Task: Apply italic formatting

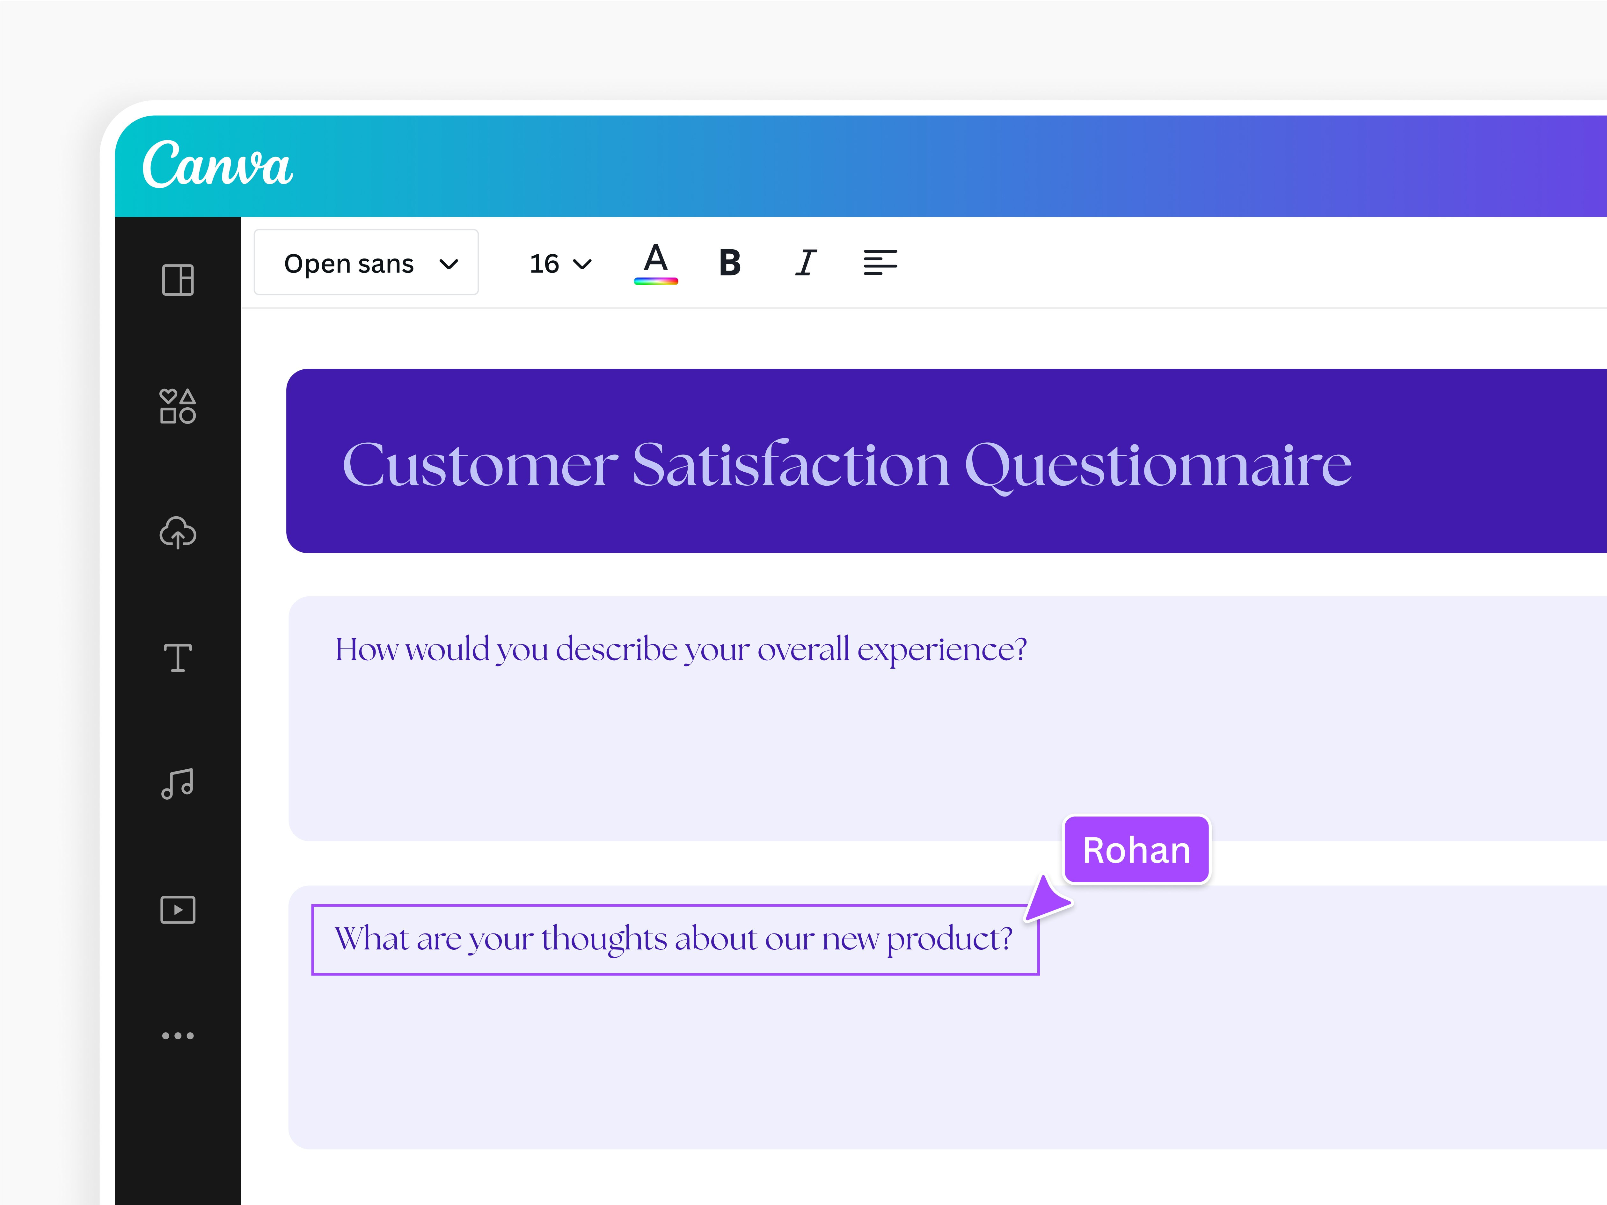Action: click(805, 263)
